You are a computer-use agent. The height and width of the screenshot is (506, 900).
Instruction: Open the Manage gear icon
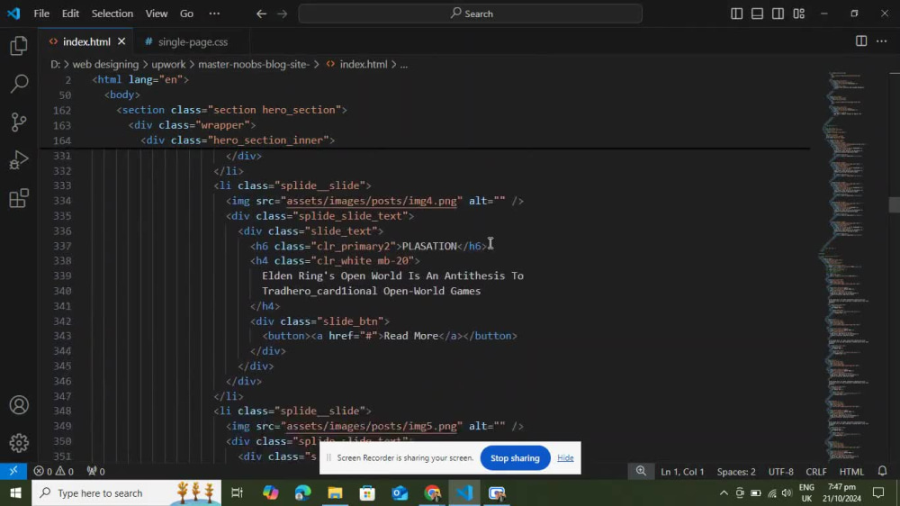[19, 443]
